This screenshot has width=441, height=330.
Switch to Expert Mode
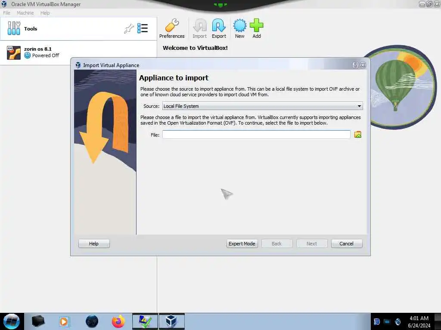(x=242, y=244)
